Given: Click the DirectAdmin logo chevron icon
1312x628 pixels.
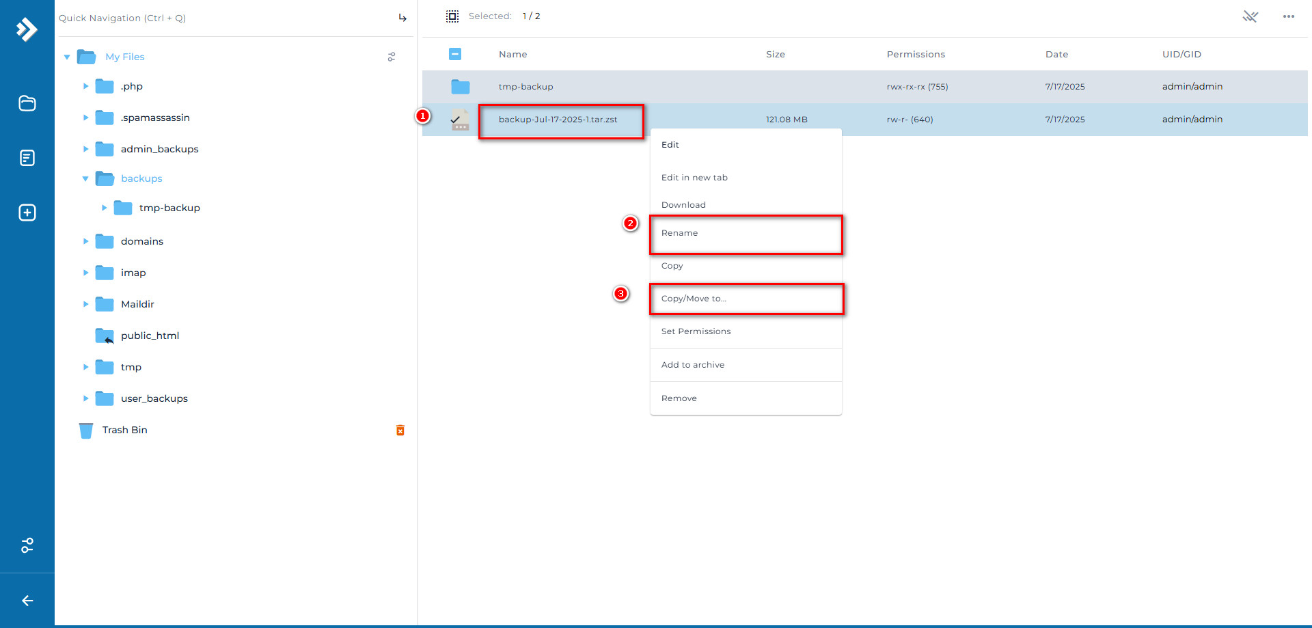Looking at the screenshot, I should (27, 29).
